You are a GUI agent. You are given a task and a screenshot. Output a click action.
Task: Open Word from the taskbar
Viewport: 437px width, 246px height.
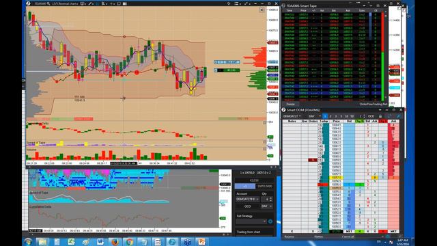pos(100,241)
